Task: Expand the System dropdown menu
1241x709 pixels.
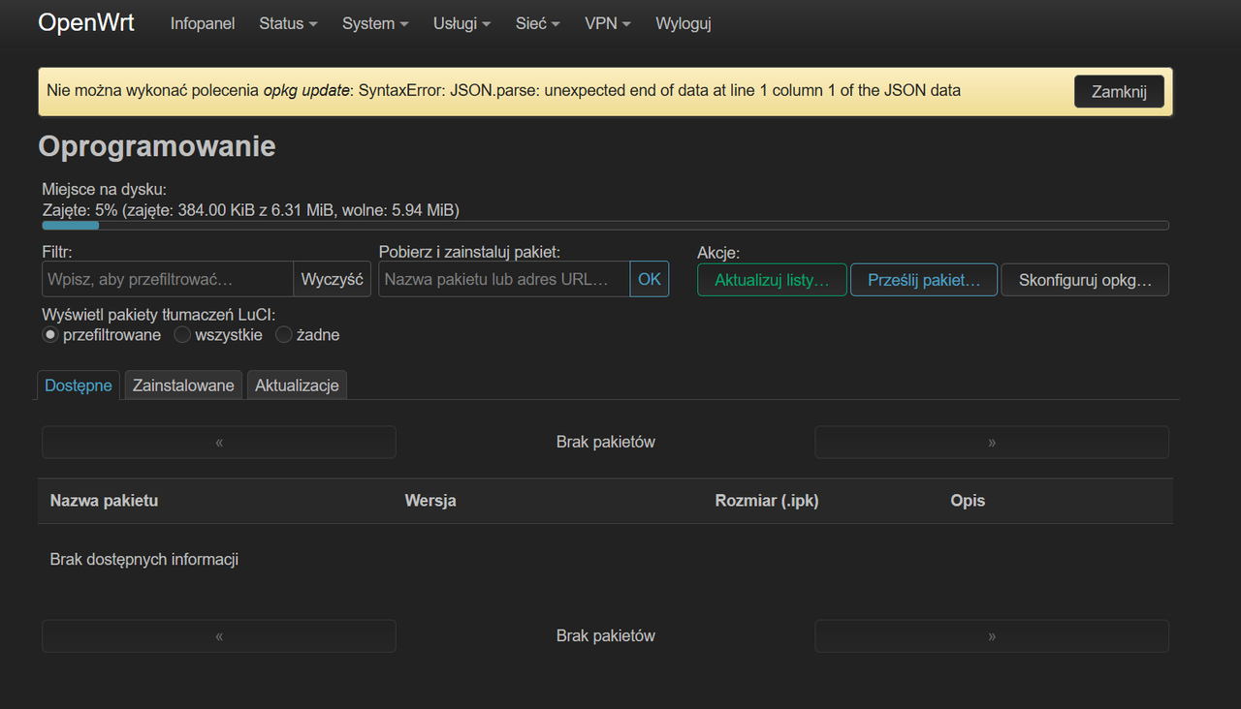Action: (x=375, y=23)
